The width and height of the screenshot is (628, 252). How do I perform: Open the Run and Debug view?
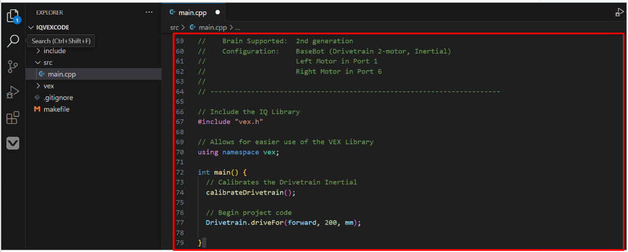coord(13,92)
